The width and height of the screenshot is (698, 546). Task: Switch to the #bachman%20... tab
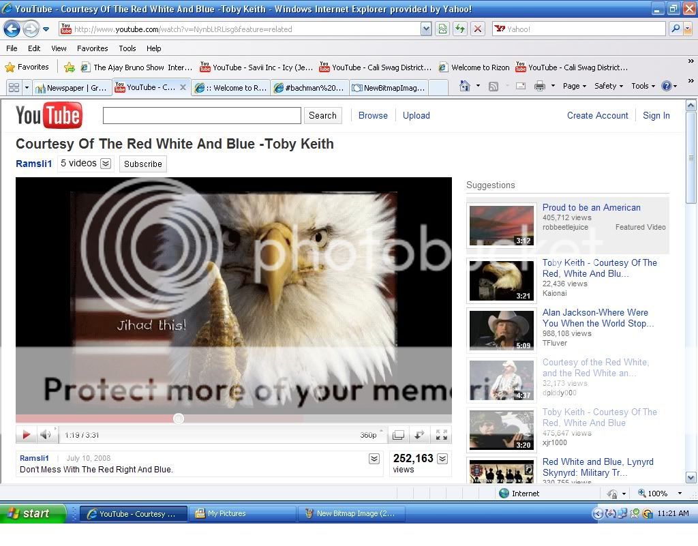click(x=310, y=88)
